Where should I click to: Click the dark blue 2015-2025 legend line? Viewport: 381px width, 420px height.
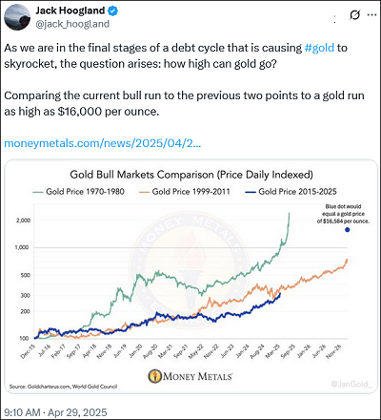251,192
